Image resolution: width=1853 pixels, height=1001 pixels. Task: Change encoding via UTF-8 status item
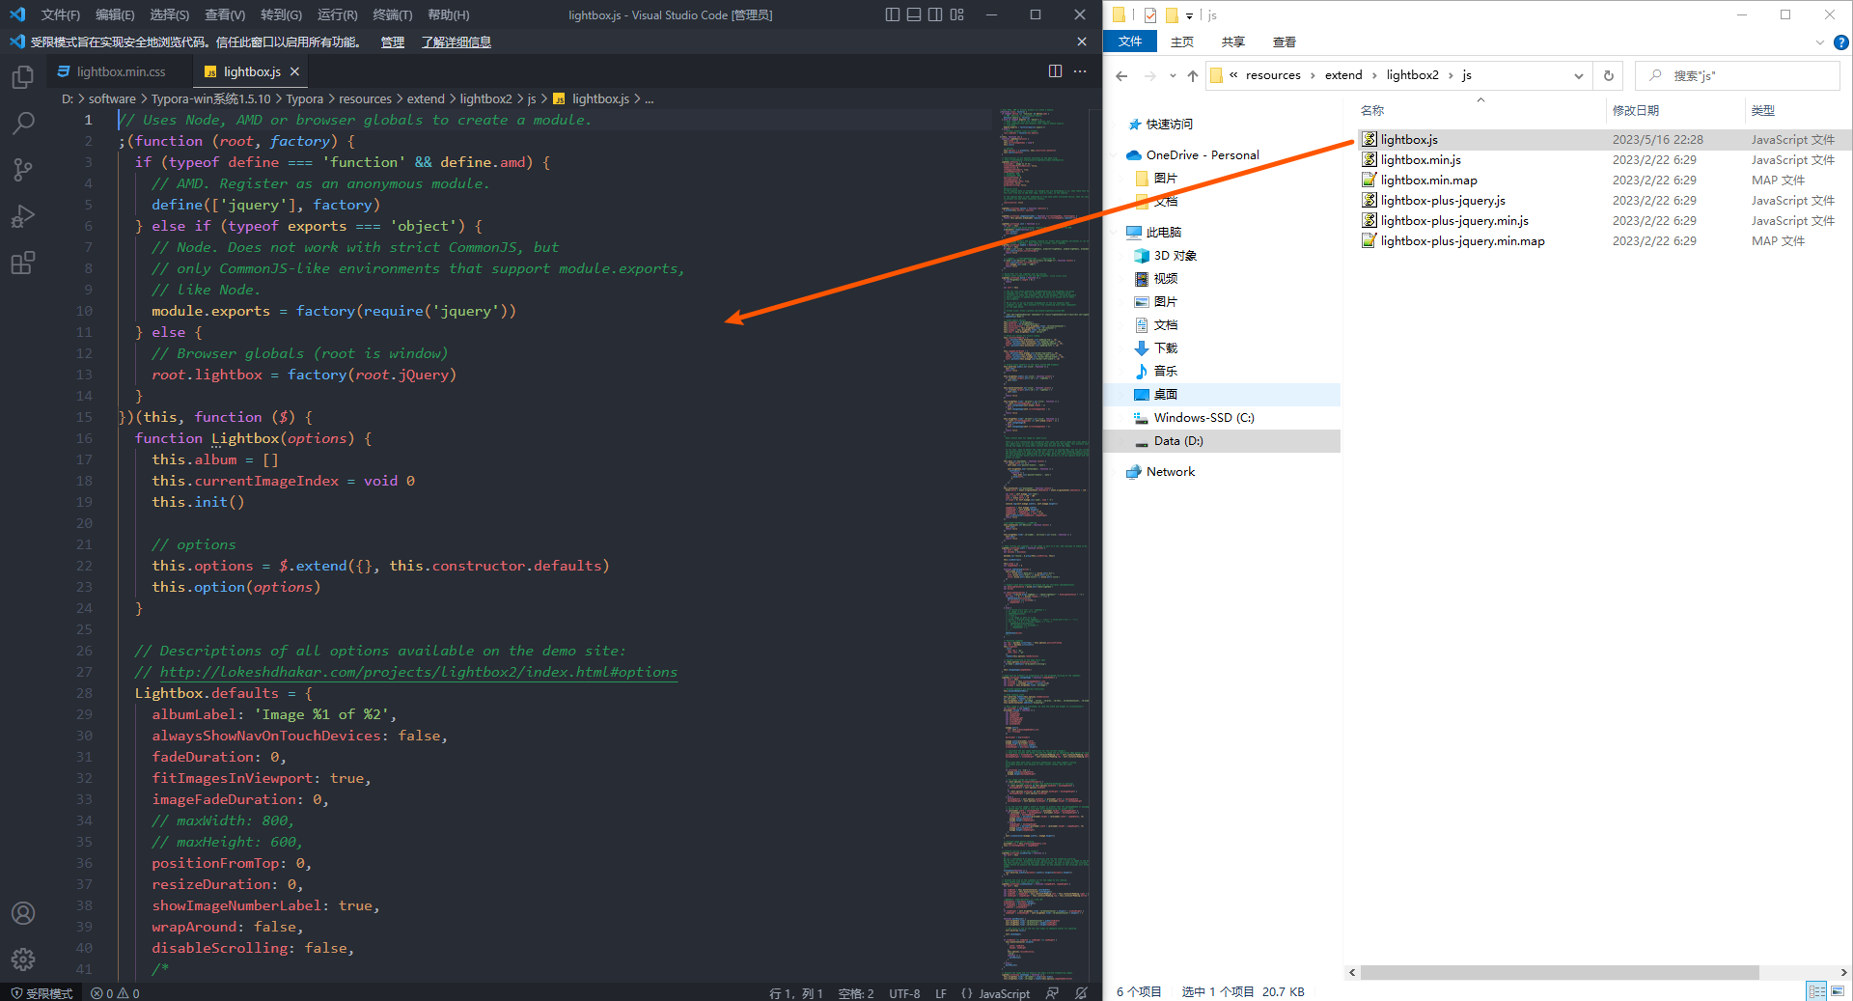(x=904, y=993)
